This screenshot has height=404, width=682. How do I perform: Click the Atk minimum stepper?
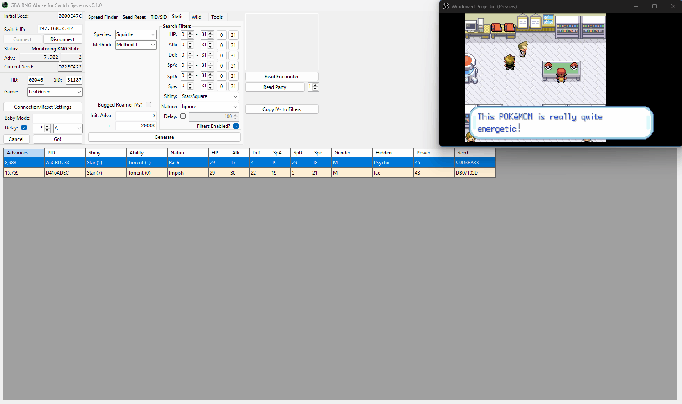[x=187, y=45]
